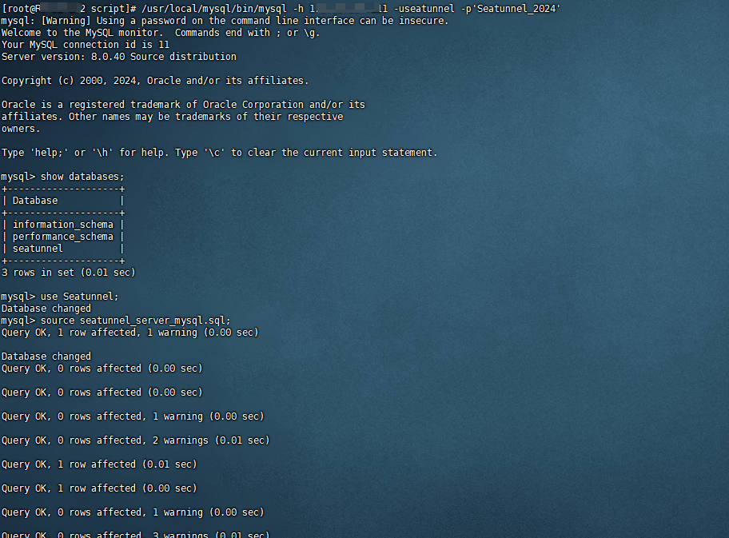Click the 'owners.' line
The height and width of the screenshot is (538, 729).
coord(21,129)
